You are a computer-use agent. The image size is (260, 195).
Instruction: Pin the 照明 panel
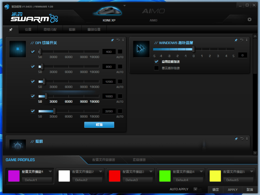coord(236,139)
